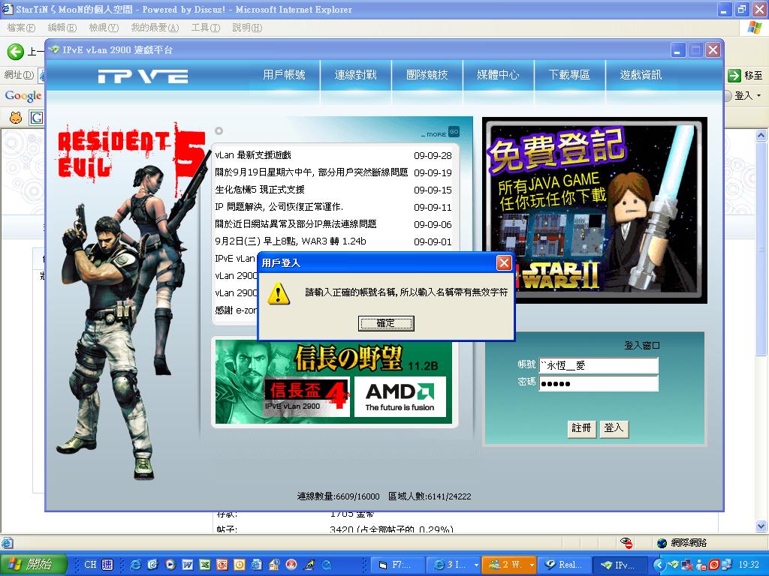
Task: Launch Word from the quick launch bar
Action: (187, 565)
